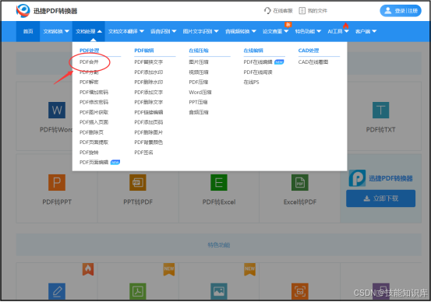Image resolution: width=431 pixels, height=302 pixels.
Task: Click the 立即下载 download button
Action: [380, 198]
